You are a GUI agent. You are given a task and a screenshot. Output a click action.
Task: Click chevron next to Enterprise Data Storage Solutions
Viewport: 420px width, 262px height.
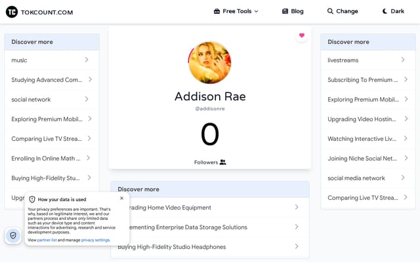297,227
